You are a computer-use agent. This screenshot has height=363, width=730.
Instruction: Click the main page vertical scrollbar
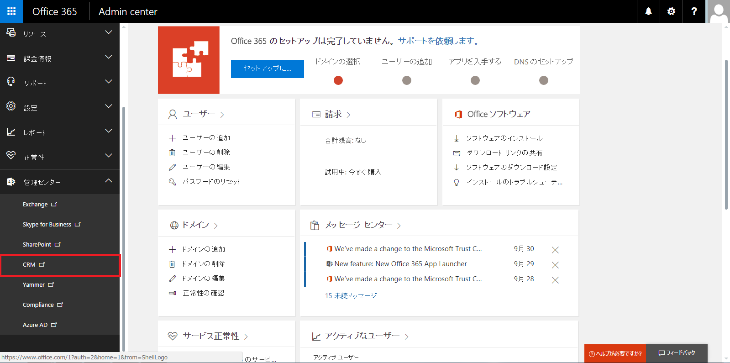click(726, 135)
